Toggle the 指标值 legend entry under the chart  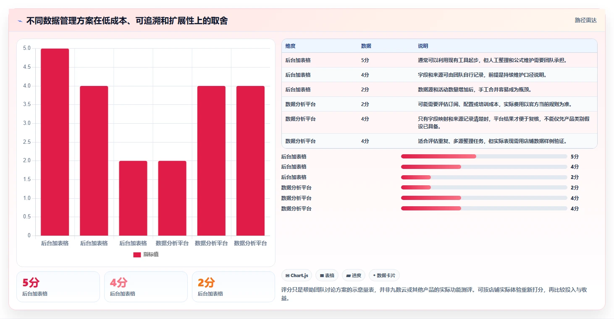click(146, 254)
